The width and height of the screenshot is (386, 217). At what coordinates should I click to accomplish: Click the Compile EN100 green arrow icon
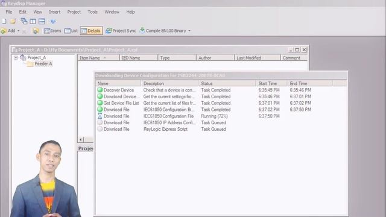point(142,31)
